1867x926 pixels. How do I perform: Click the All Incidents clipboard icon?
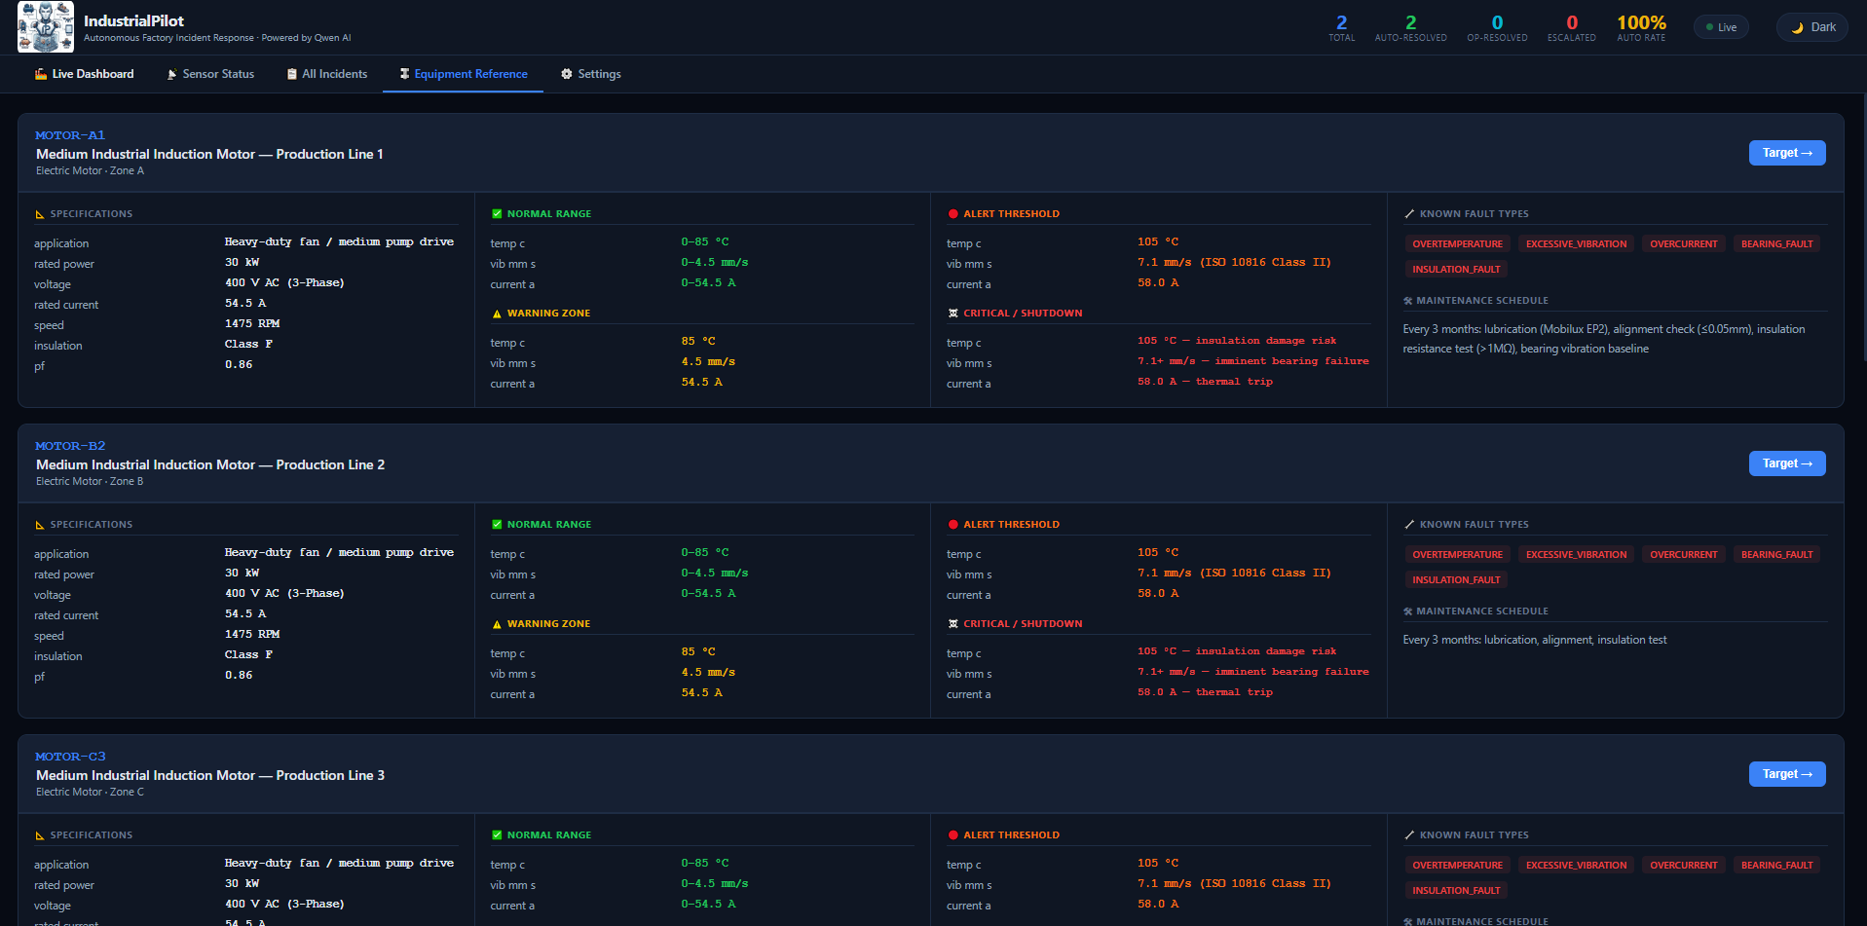[x=292, y=74]
